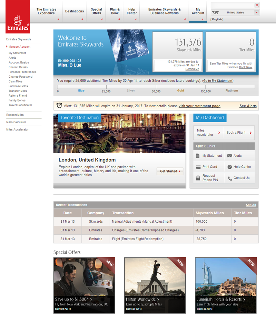276x321 pixels.
Task: Select Family Bonus in the sidebar
Action: pos(17,100)
